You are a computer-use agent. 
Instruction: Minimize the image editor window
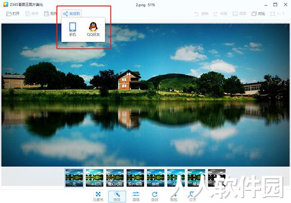[266, 5]
